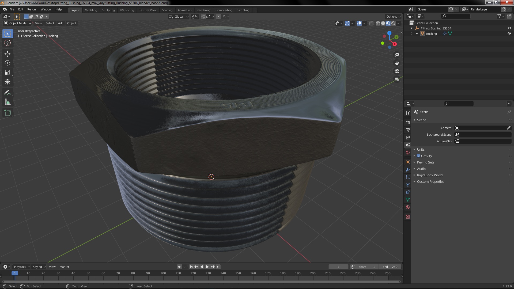Open the Tool properties tab

click(408, 113)
